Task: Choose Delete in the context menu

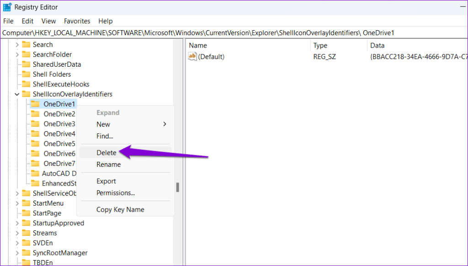Action: coord(126,153)
